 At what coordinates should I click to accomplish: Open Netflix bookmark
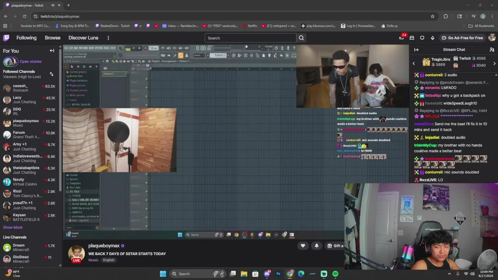(249, 26)
